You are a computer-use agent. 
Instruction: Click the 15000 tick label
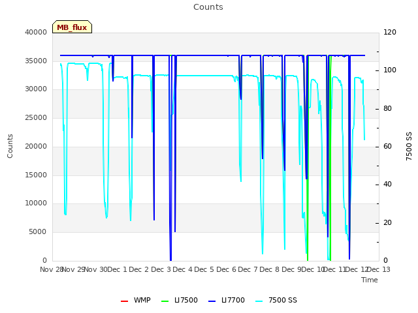point(36,175)
